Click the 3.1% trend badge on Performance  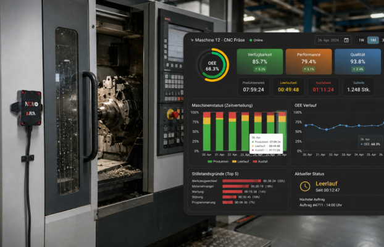click(x=309, y=69)
